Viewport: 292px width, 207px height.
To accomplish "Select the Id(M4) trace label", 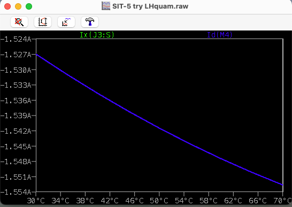I will pos(220,35).
